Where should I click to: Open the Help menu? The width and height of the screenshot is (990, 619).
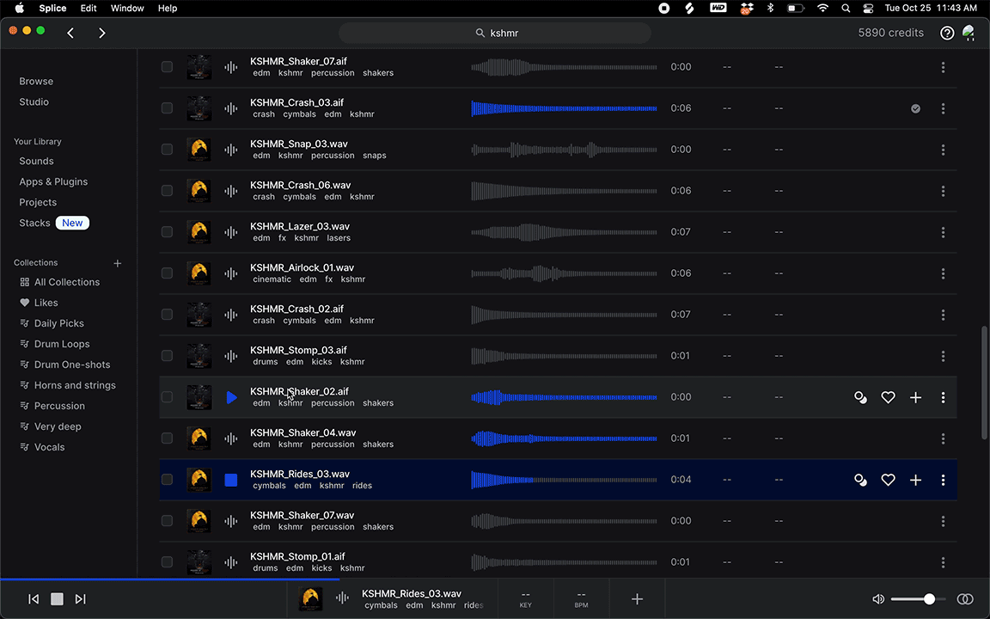(168, 9)
